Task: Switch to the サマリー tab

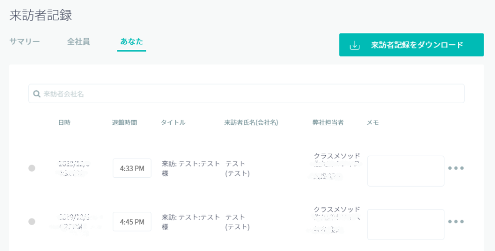Action: [24, 42]
